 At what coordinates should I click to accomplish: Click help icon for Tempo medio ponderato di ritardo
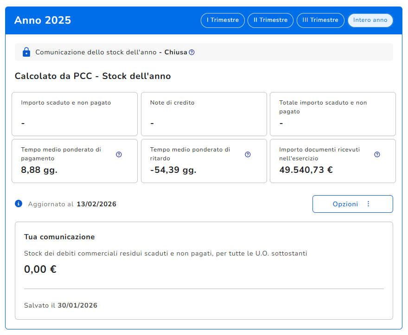pos(248,155)
